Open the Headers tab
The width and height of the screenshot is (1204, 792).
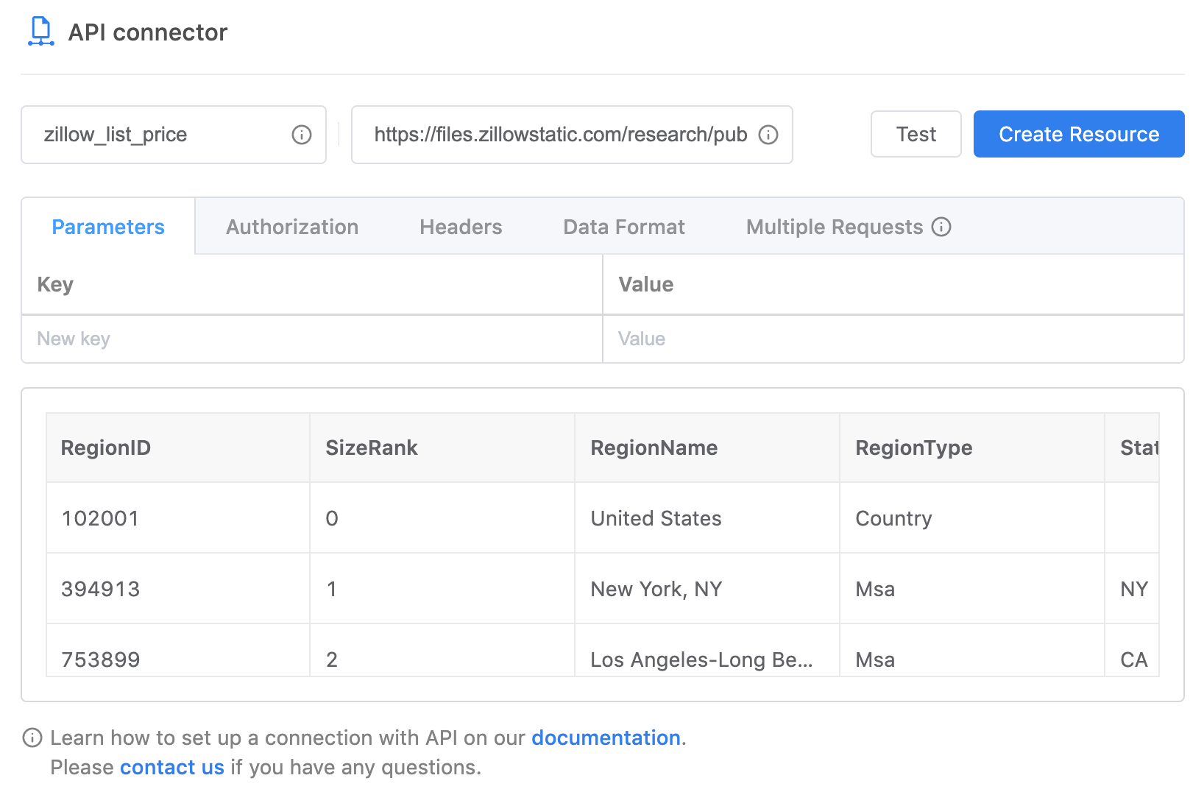461,227
